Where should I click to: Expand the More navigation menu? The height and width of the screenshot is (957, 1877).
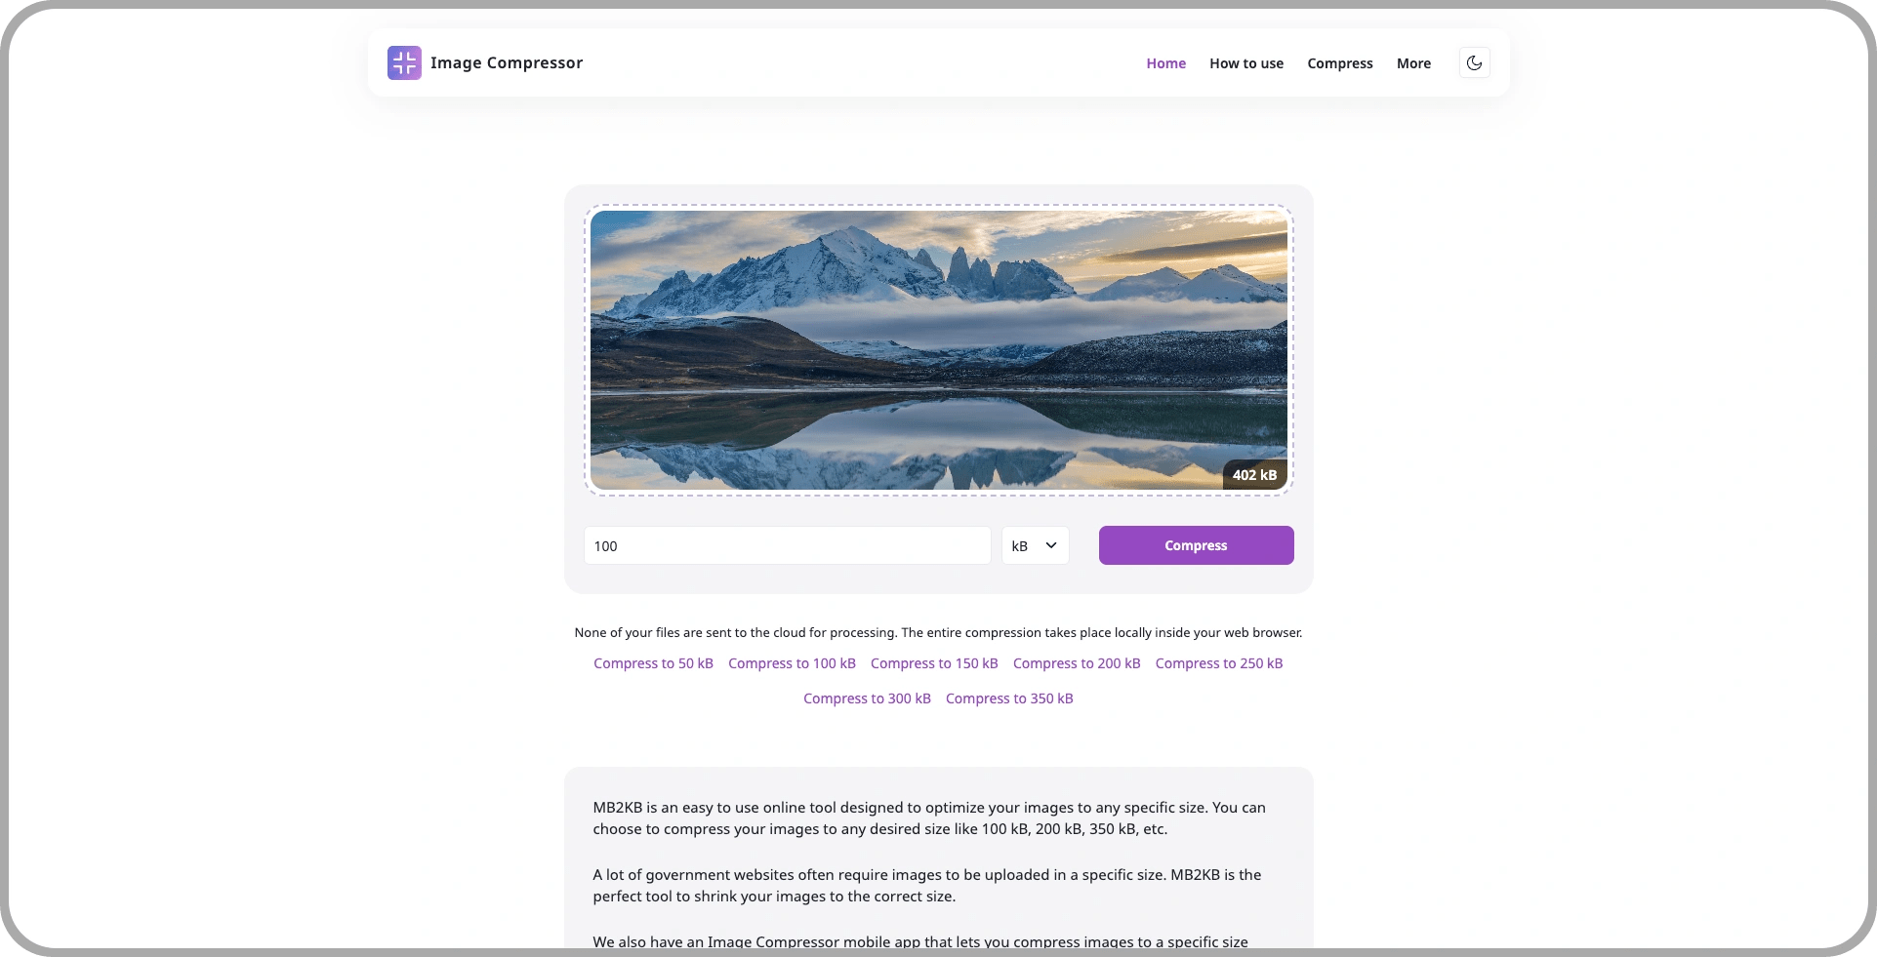(x=1413, y=63)
